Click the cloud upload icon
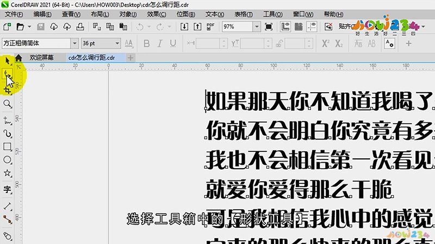Viewport: 435px width, 244px height. pyautogui.click(x=67, y=27)
